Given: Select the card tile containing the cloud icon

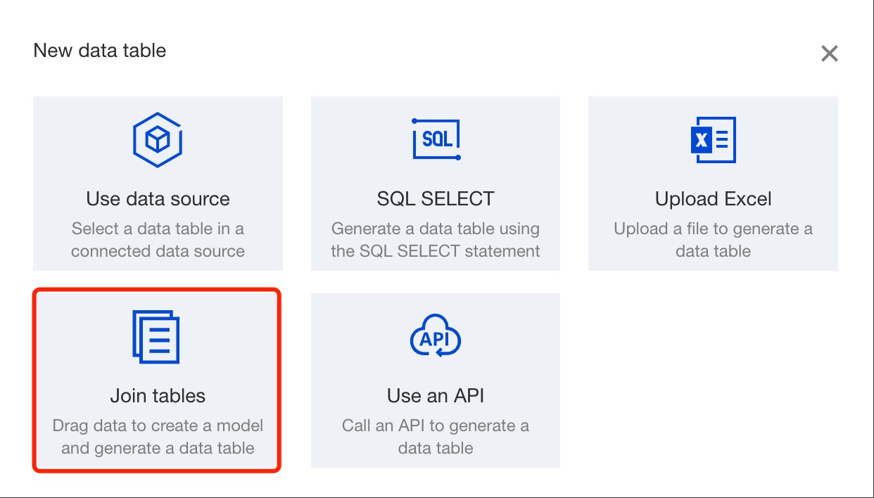Looking at the screenshot, I should coord(436,380).
